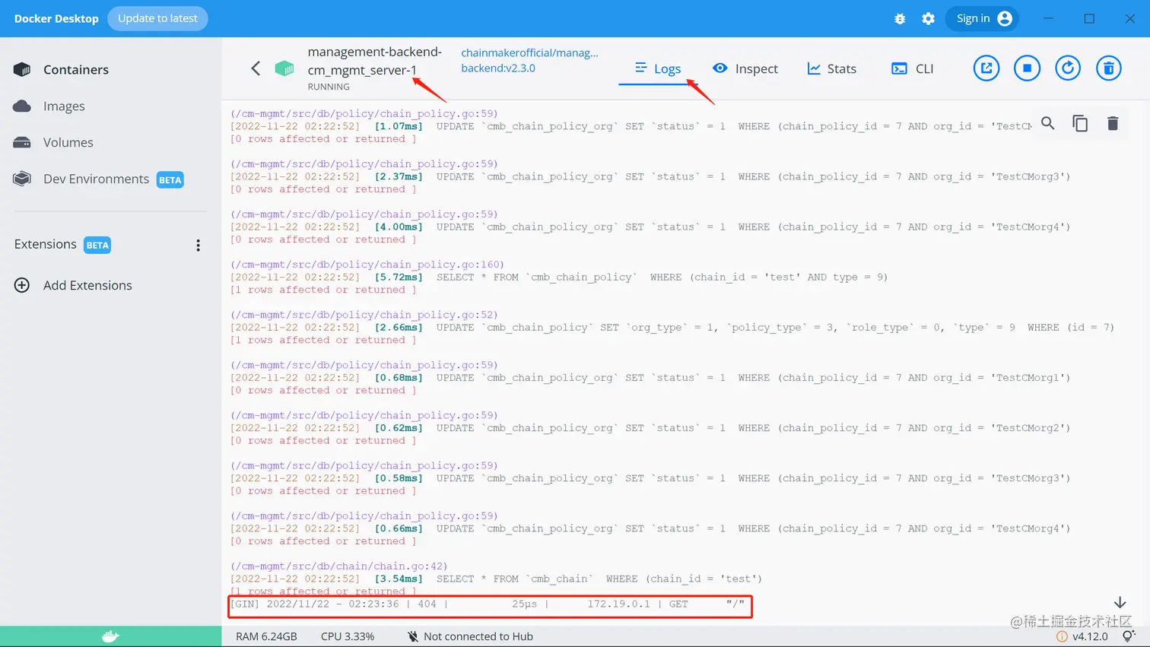Stop the running container
Screen dimensions: 1150x647
click(1027, 68)
